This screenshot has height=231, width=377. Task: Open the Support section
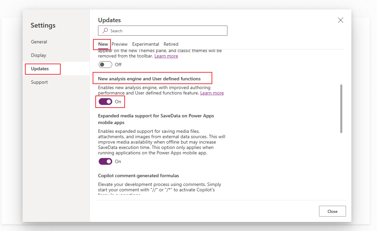click(39, 82)
